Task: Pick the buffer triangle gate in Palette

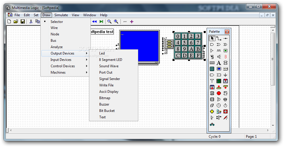Action: click(212, 51)
